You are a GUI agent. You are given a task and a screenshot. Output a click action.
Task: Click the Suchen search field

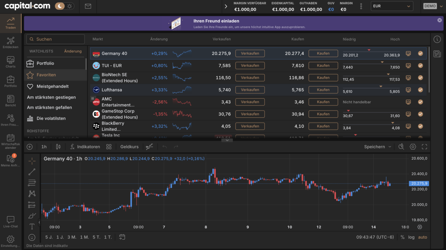(x=55, y=39)
